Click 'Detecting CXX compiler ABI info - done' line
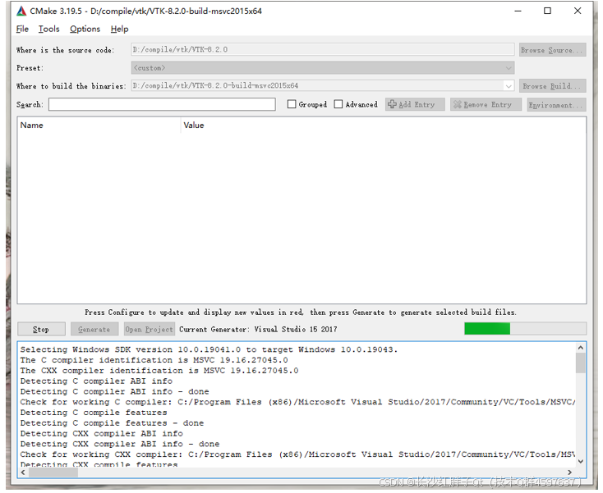 tap(120, 444)
